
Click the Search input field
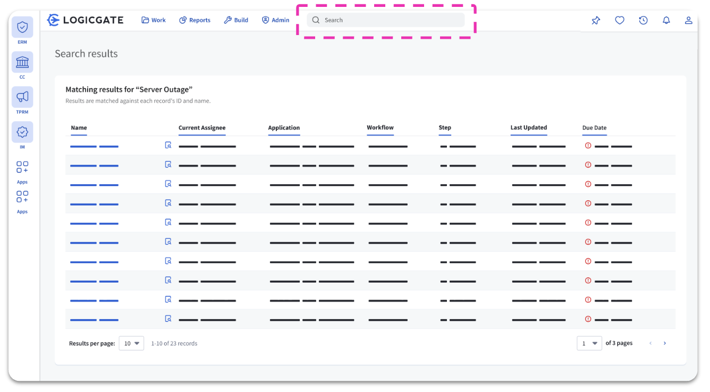tap(386, 20)
